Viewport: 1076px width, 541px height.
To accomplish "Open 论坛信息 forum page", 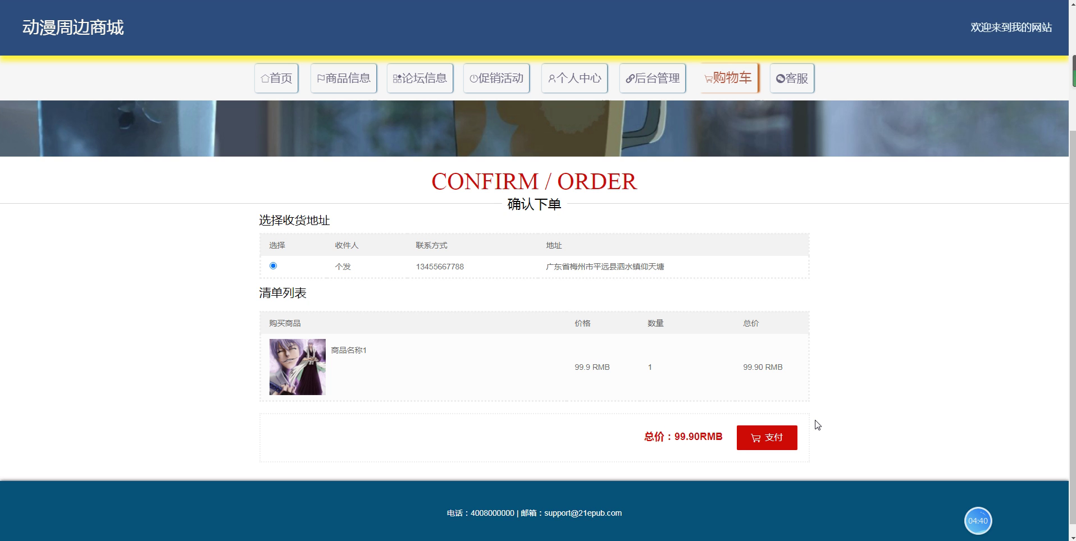I will [x=420, y=78].
